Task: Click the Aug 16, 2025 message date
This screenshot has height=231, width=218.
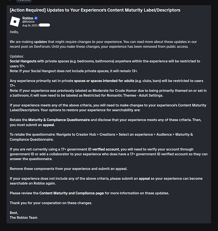Action: (x=30, y=25)
